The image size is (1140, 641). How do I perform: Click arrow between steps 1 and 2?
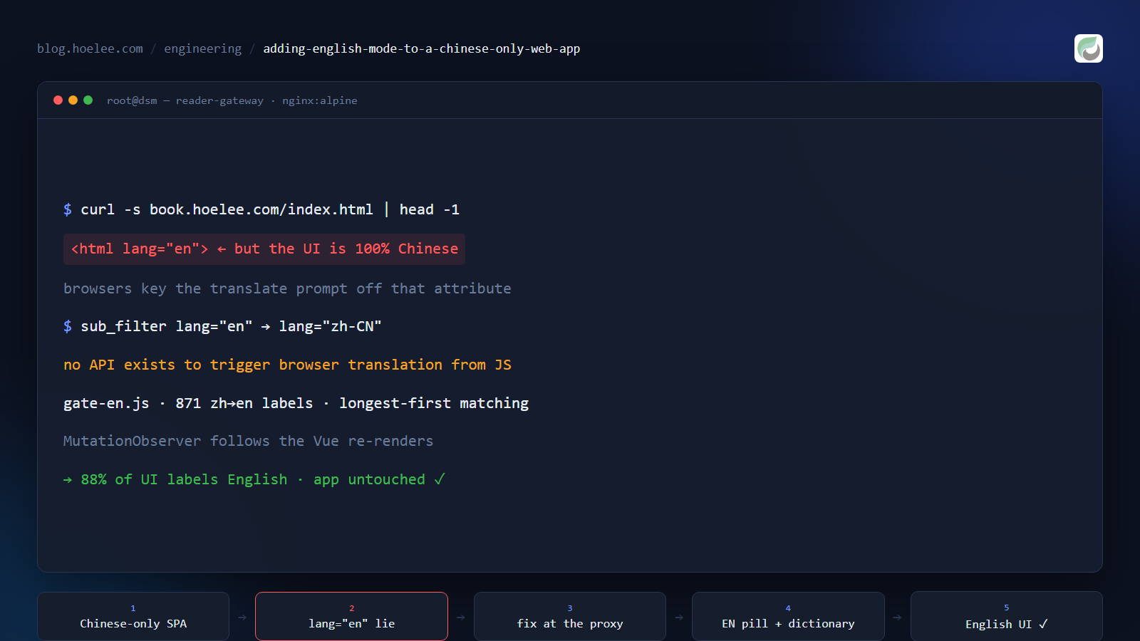[x=242, y=617]
